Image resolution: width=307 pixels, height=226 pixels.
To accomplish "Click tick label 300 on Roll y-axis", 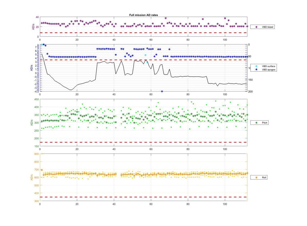I will point(36,201).
